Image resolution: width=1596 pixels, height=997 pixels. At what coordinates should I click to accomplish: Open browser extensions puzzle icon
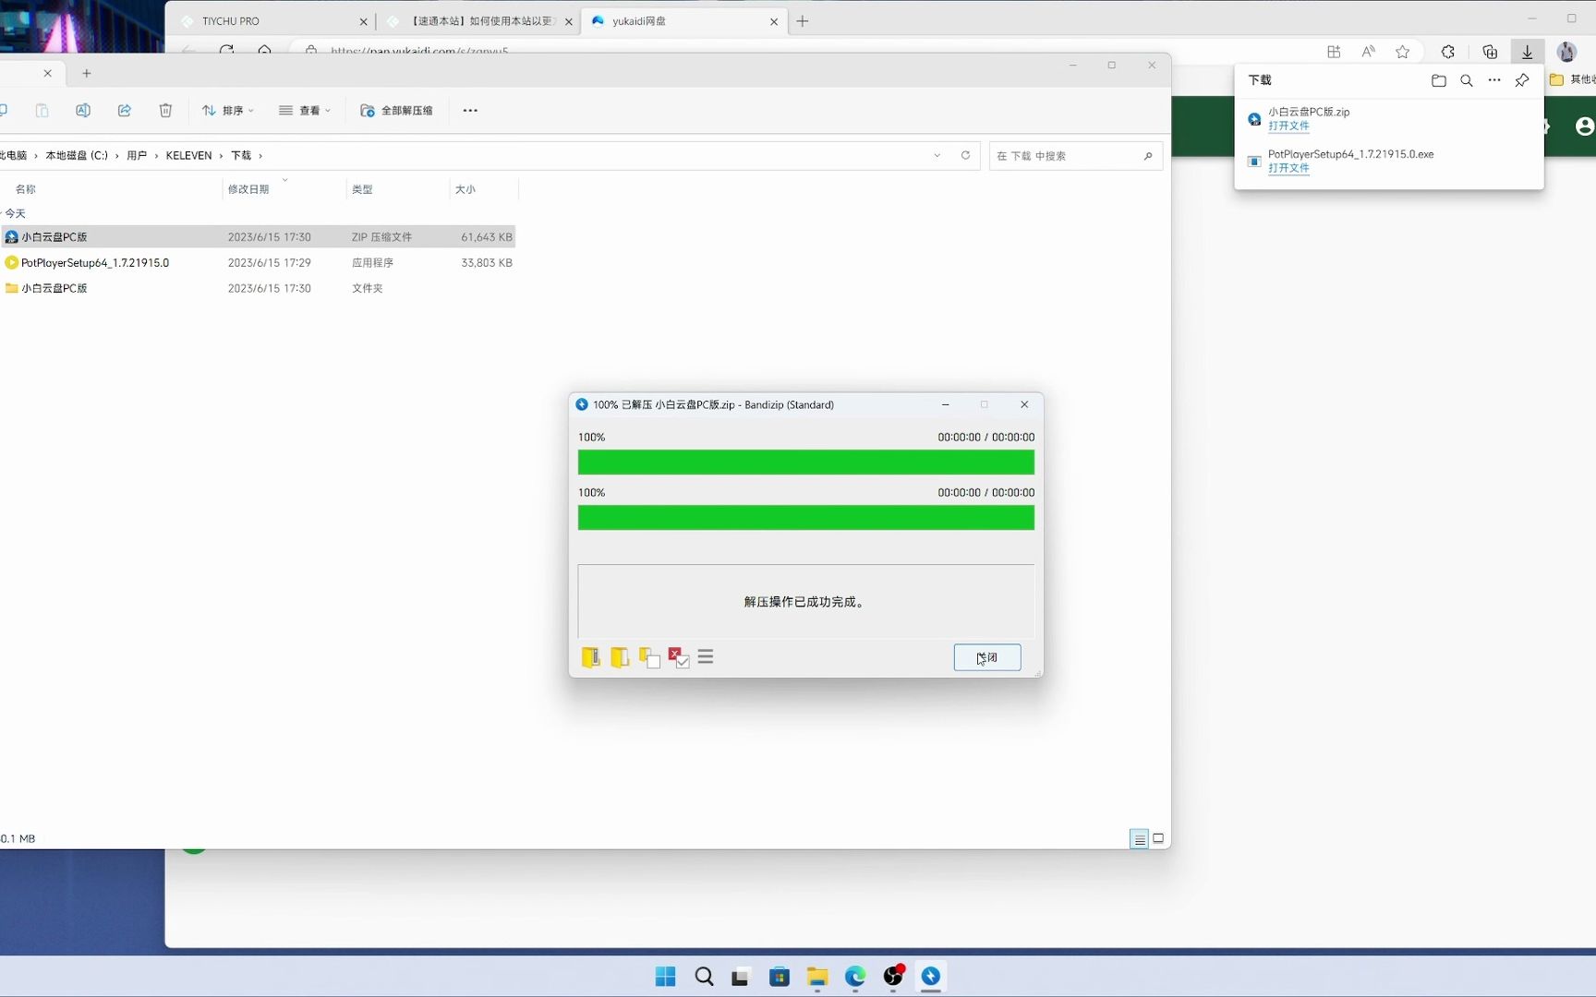[1448, 52]
